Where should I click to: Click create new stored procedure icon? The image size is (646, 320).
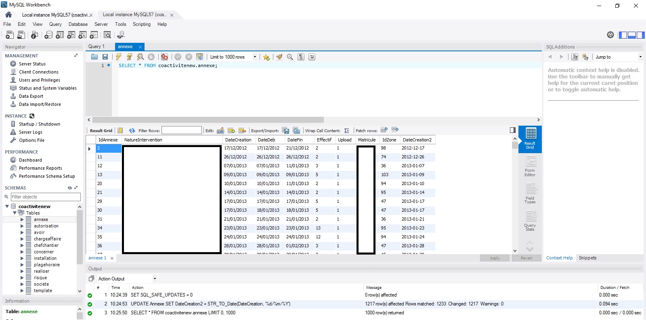tap(82, 35)
